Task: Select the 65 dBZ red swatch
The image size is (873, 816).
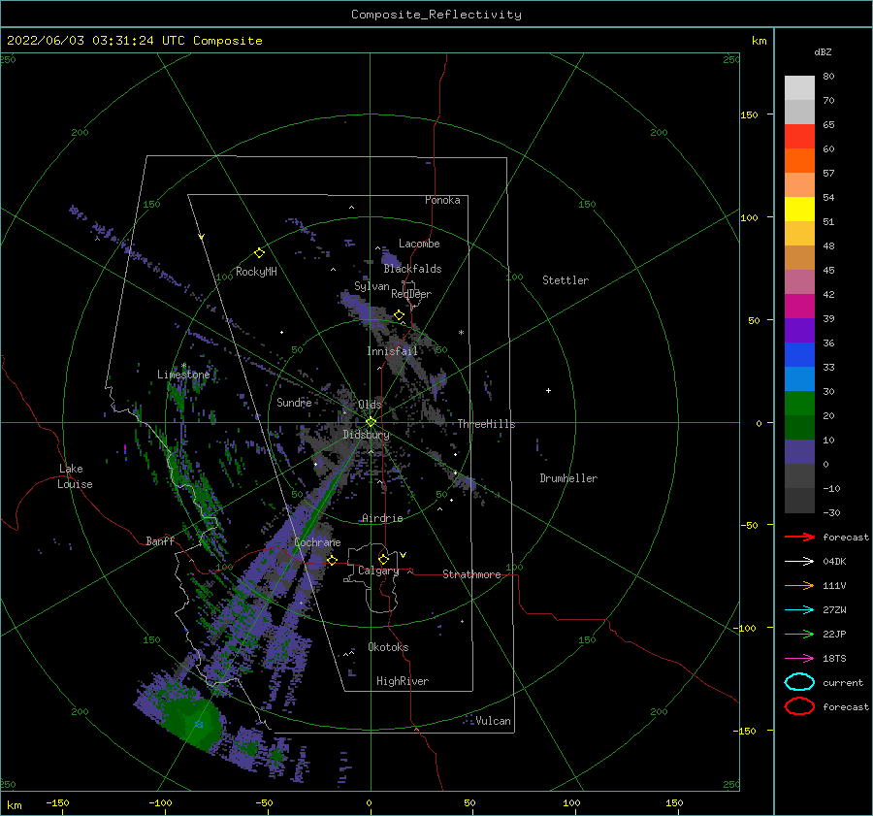Action: click(x=799, y=136)
